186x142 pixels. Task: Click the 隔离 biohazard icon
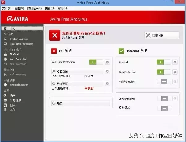(5, 95)
